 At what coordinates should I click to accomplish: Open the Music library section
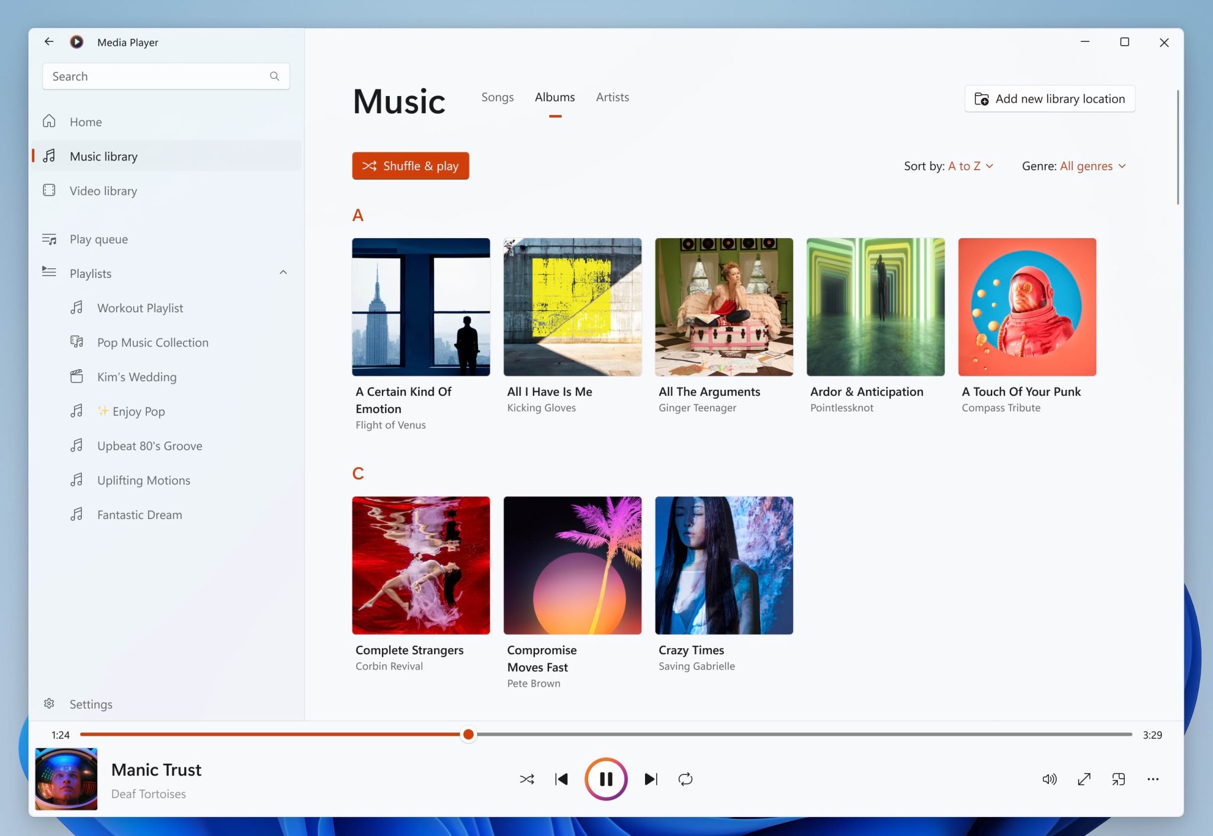103,156
